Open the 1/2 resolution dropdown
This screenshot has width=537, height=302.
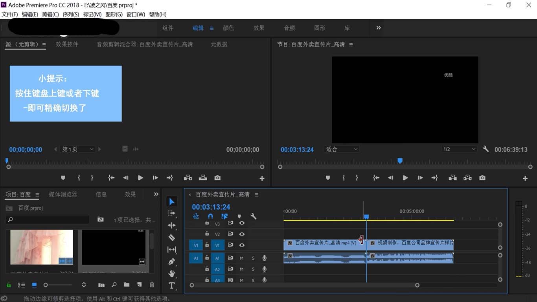coord(458,149)
